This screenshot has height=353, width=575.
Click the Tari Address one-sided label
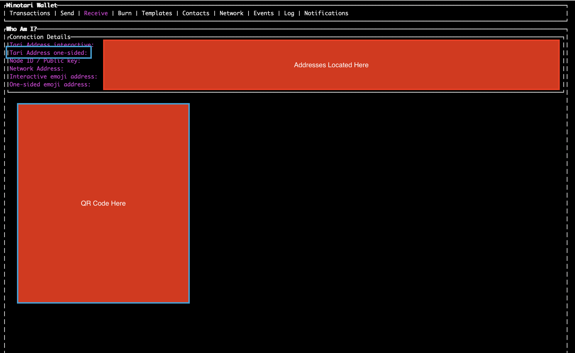click(48, 53)
